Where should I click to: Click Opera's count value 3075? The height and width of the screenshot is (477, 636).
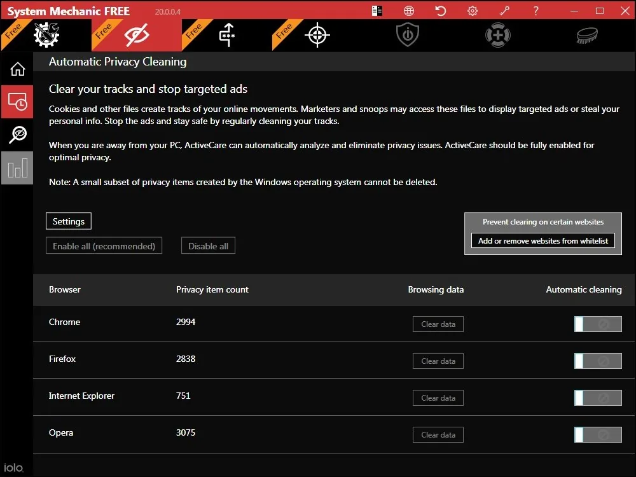tap(186, 432)
